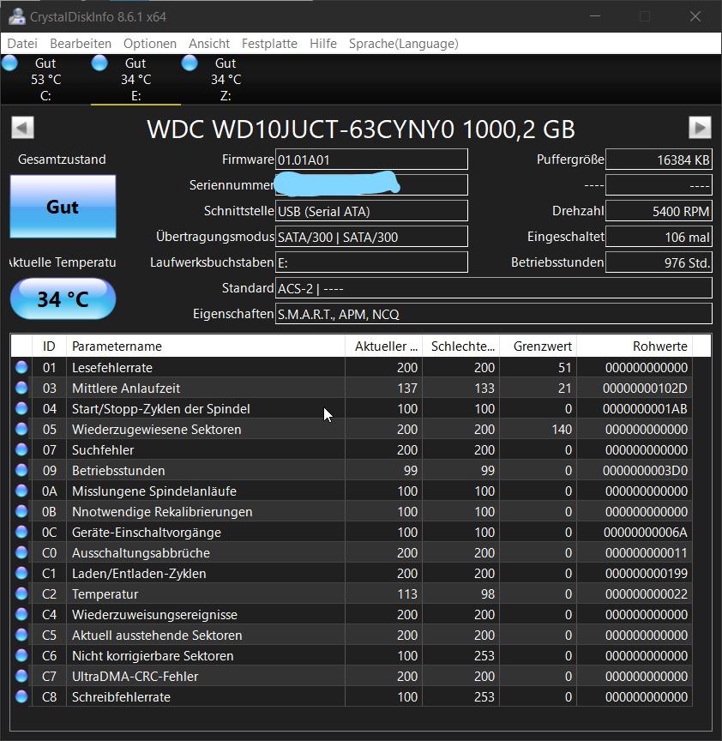Click Temperatur current value 113

[x=406, y=593]
